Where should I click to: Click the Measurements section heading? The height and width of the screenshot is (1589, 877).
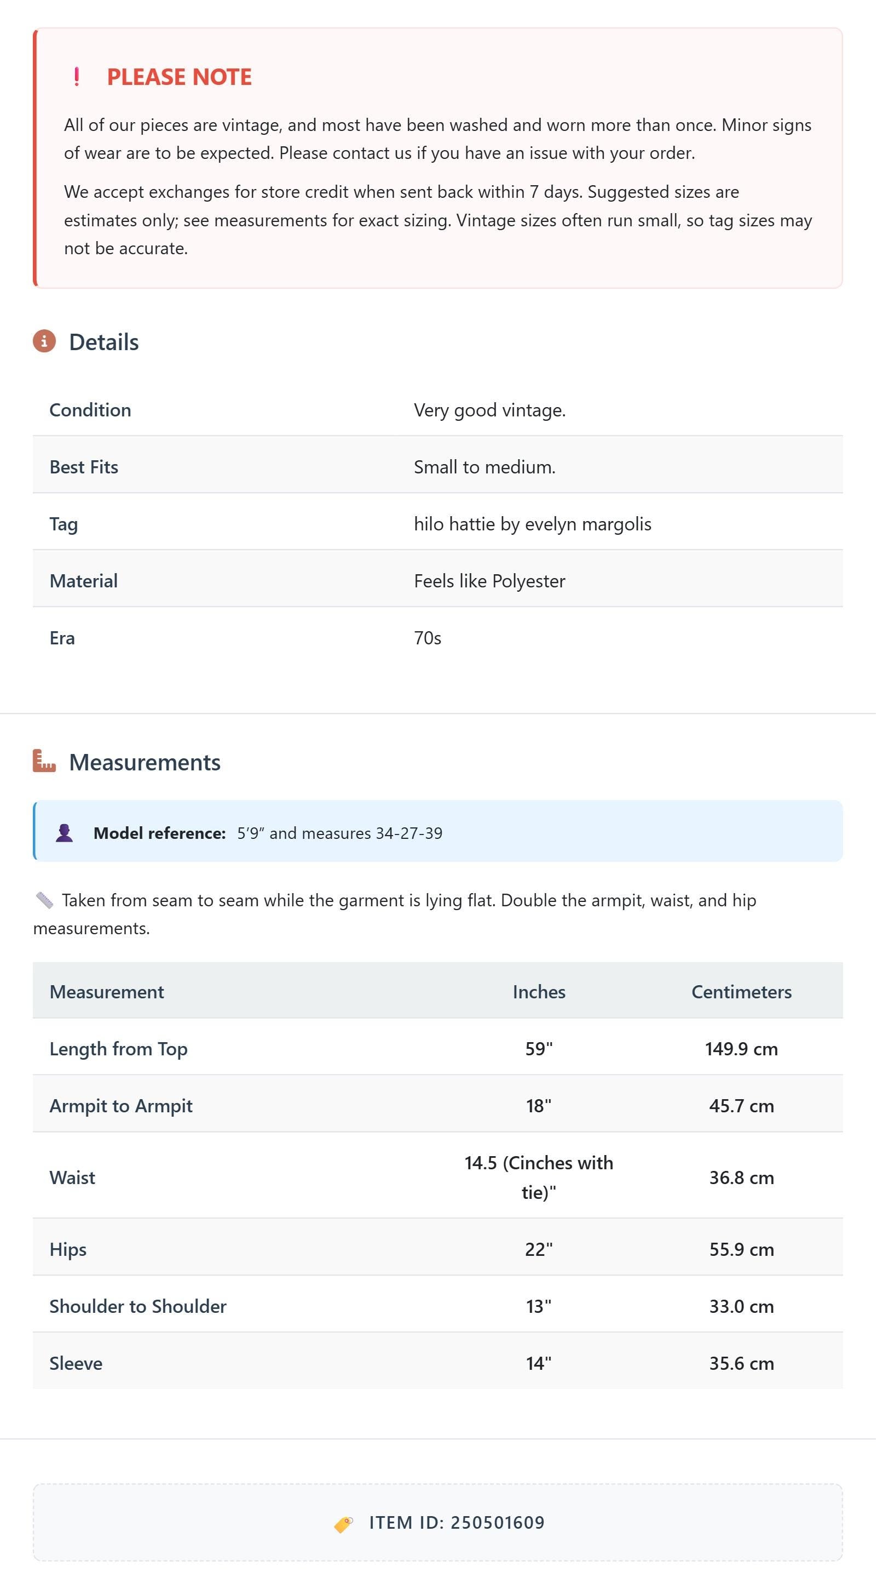pos(145,762)
